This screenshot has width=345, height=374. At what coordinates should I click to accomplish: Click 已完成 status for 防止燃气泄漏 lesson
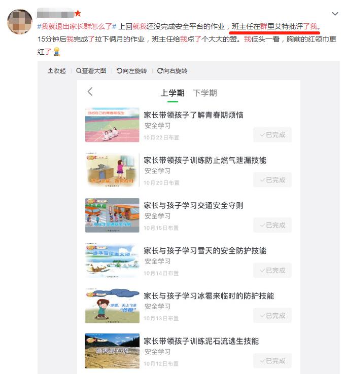[272, 180]
